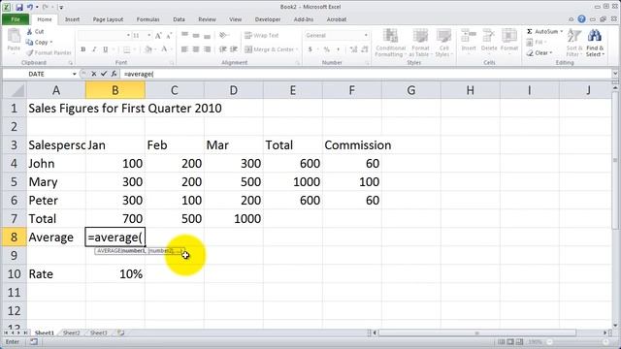The image size is (621, 349).
Task: Open Insert Function fx dialog
Action: 114,74
